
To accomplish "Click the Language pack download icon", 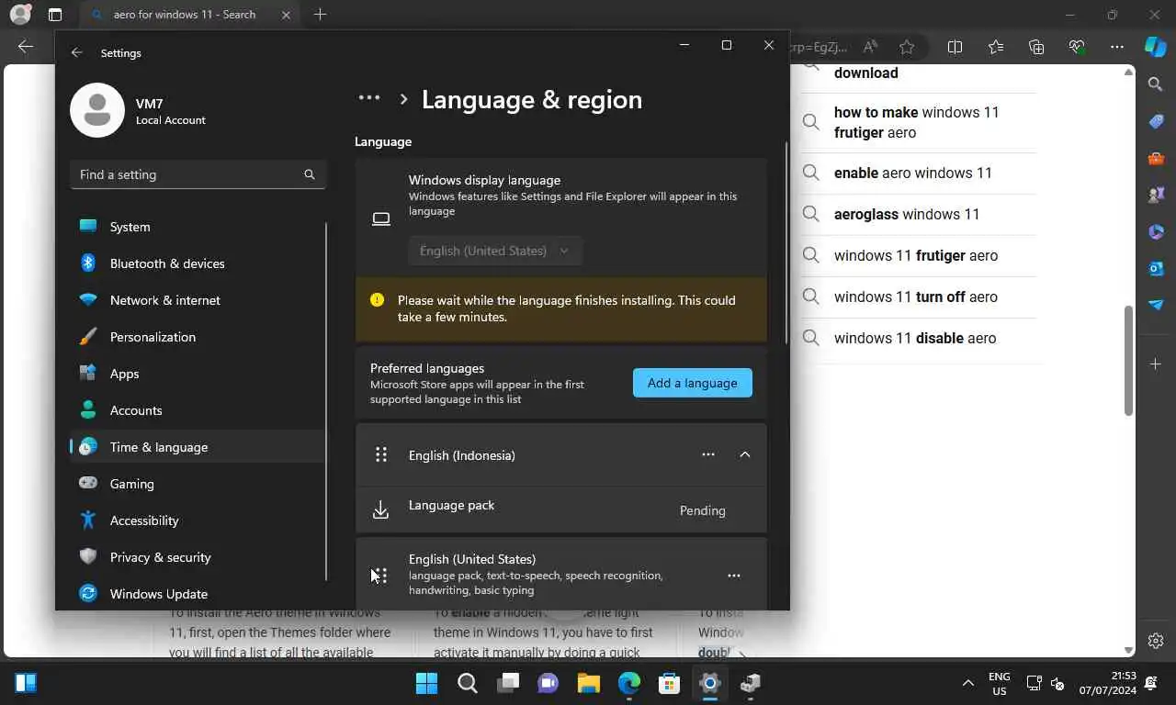I will pos(381,510).
